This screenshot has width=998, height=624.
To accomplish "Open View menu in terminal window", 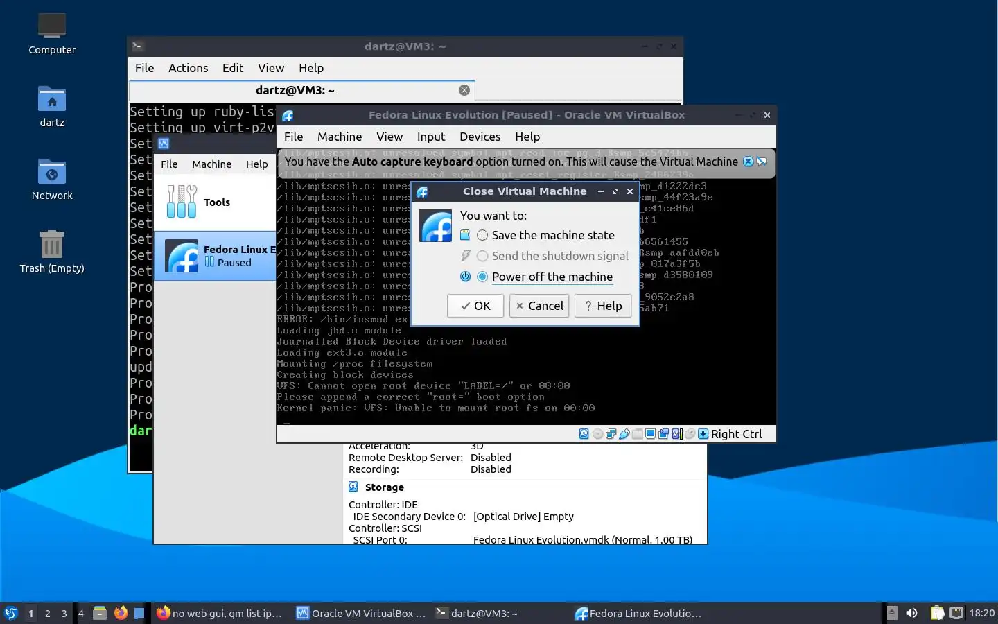I will point(271,68).
